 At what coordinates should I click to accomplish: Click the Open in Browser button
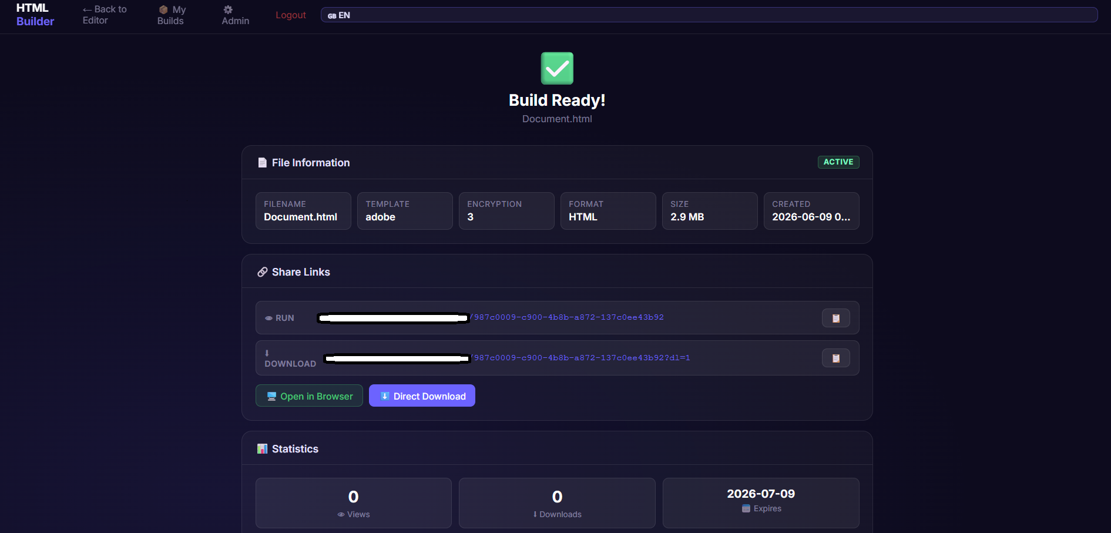click(x=309, y=395)
